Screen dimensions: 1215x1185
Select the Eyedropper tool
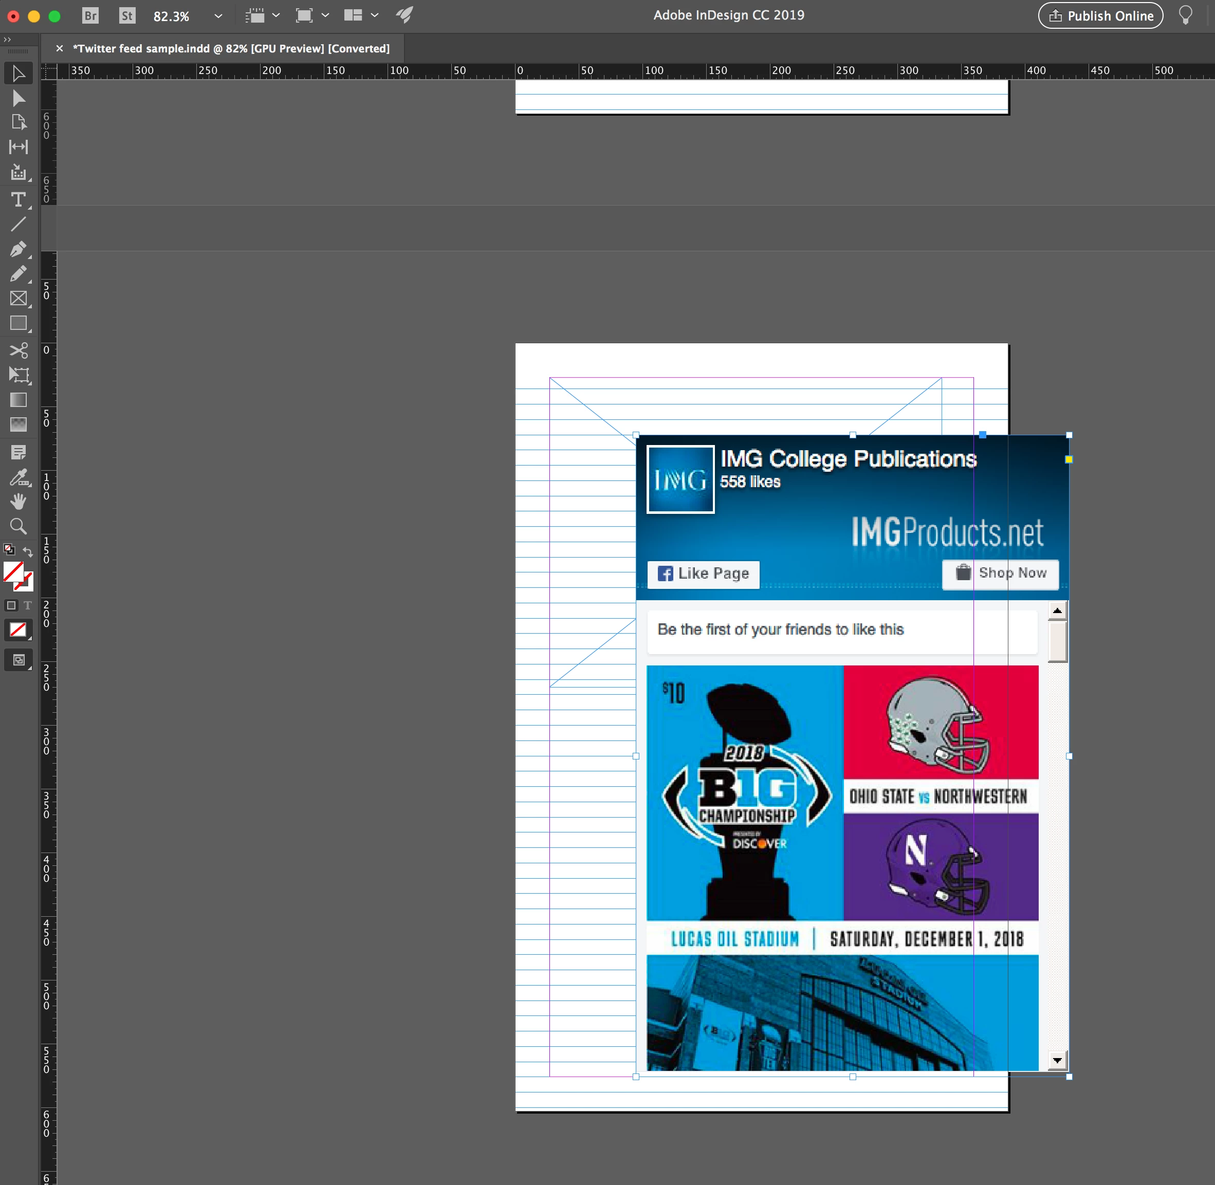coord(19,478)
